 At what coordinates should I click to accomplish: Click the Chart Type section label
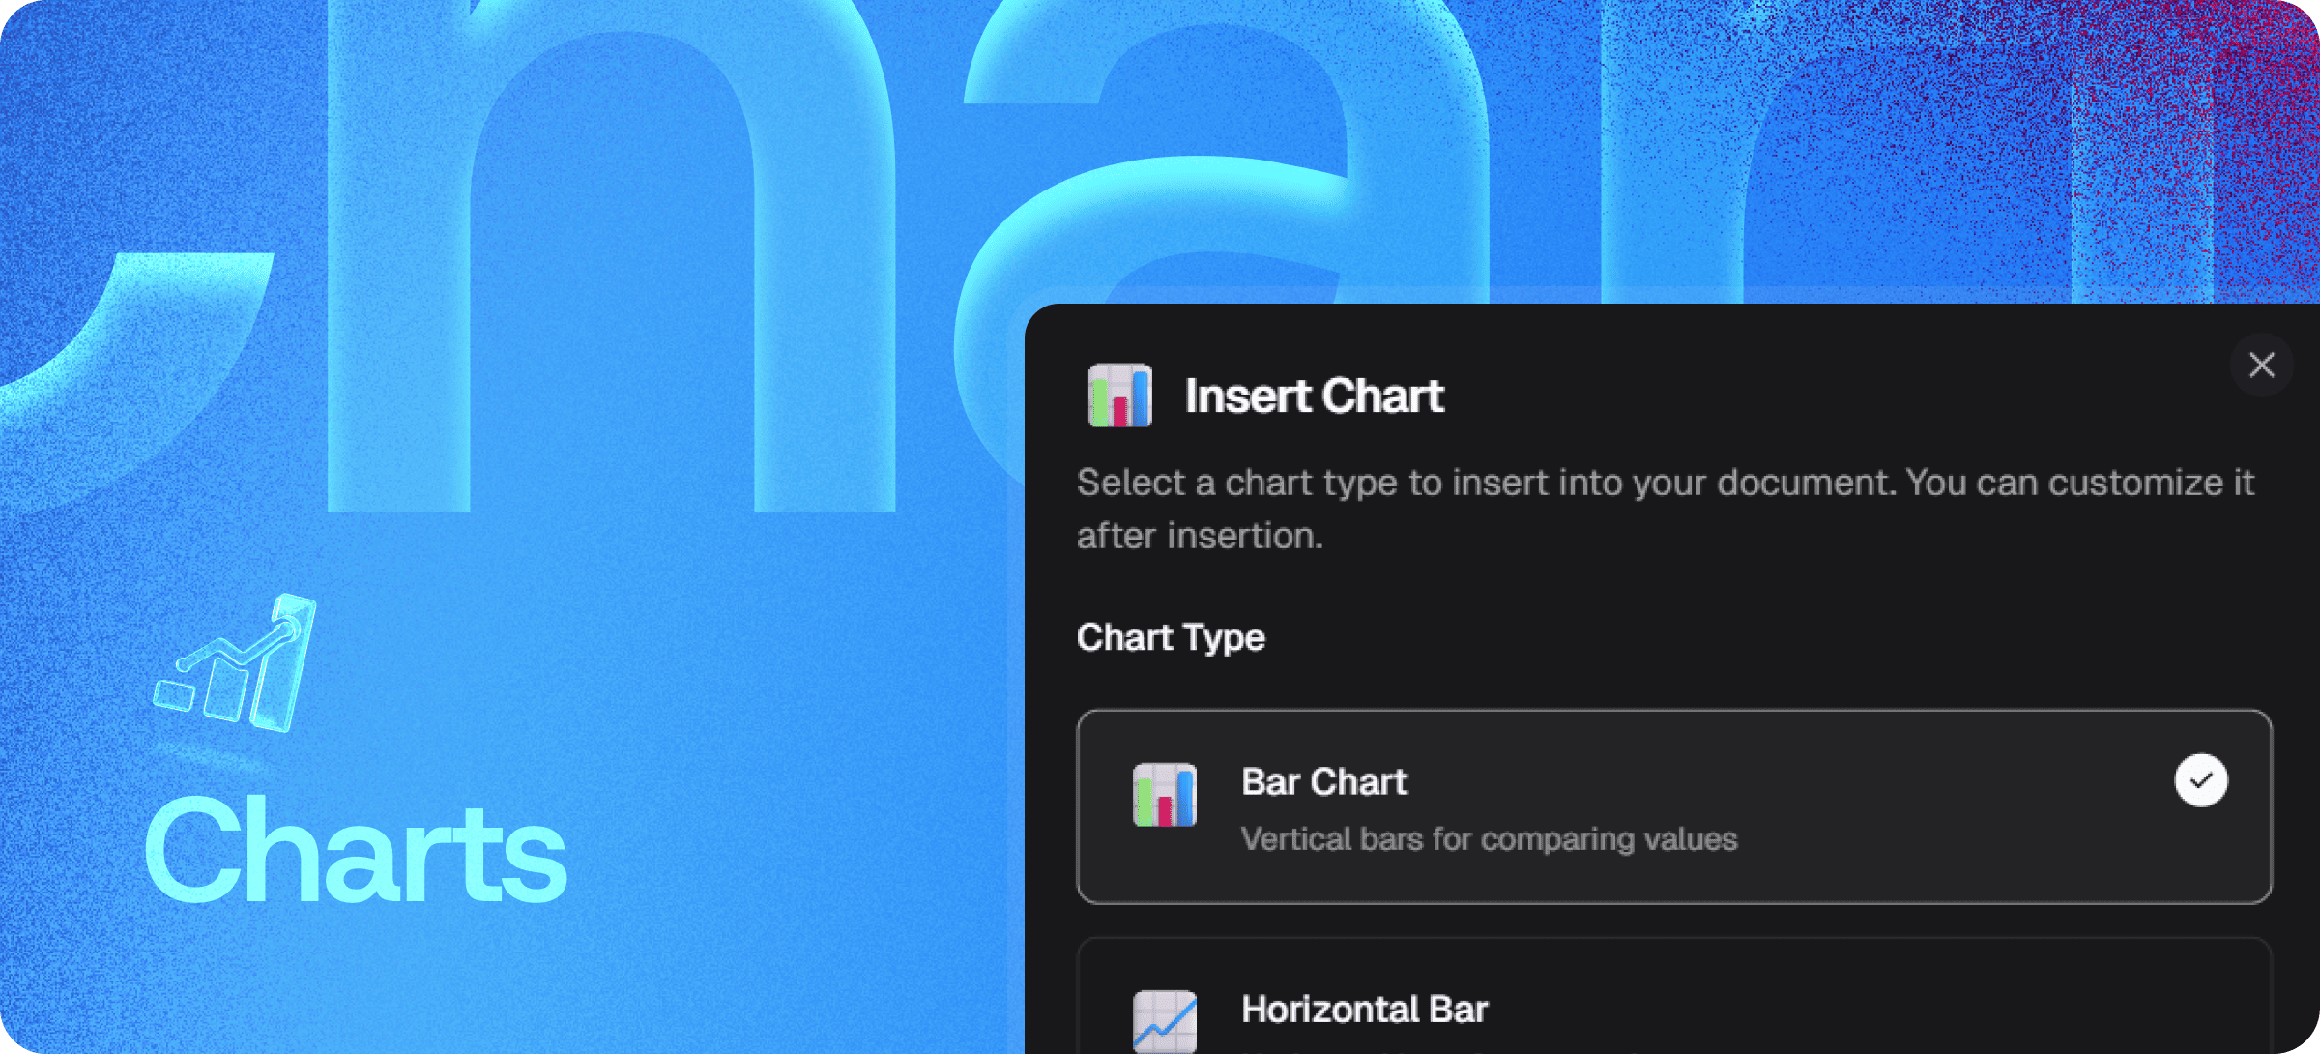(x=1171, y=637)
